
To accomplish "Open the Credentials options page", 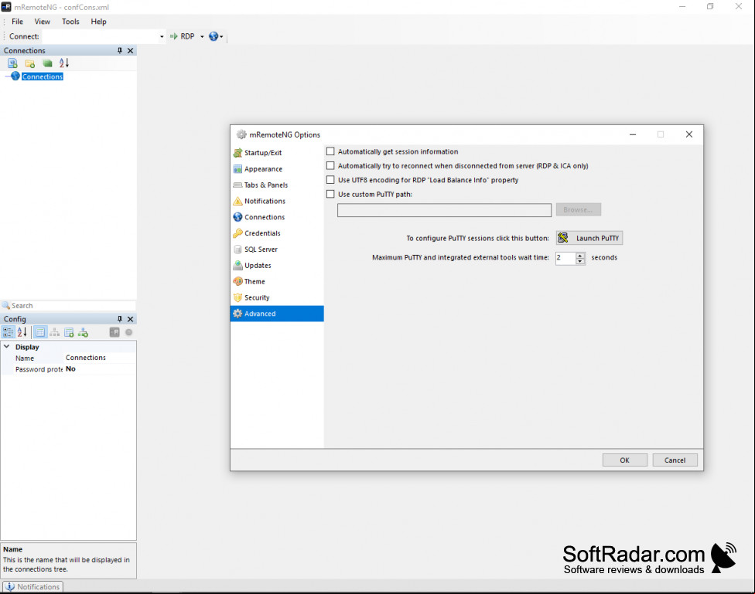I will coord(262,233).
